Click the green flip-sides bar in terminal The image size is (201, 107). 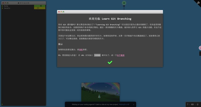(40, 6)
